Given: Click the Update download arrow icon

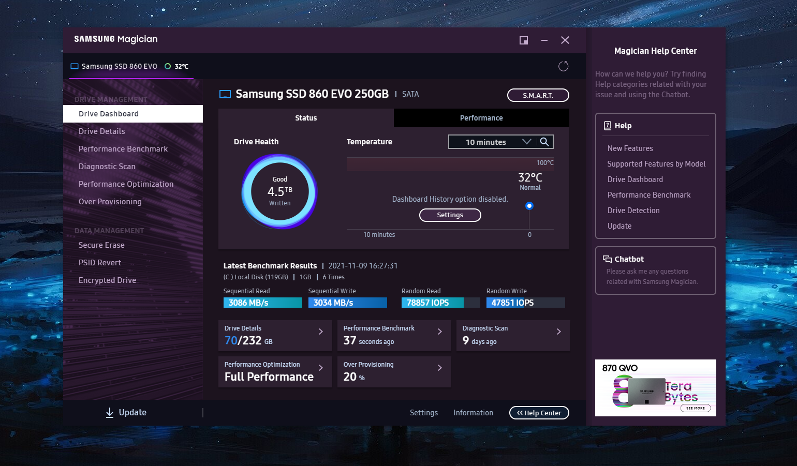Looking at the screenshot, I should (110, 412).
